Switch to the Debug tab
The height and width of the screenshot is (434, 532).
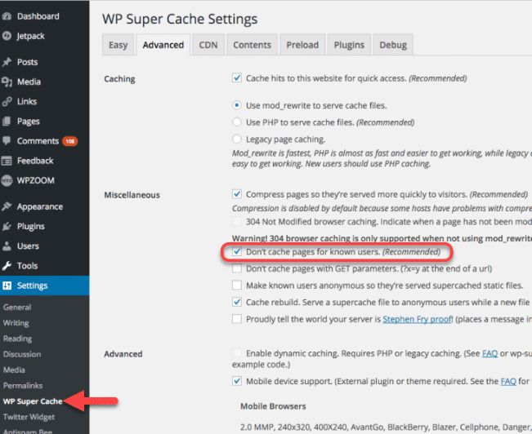click(x=393, y=45)
